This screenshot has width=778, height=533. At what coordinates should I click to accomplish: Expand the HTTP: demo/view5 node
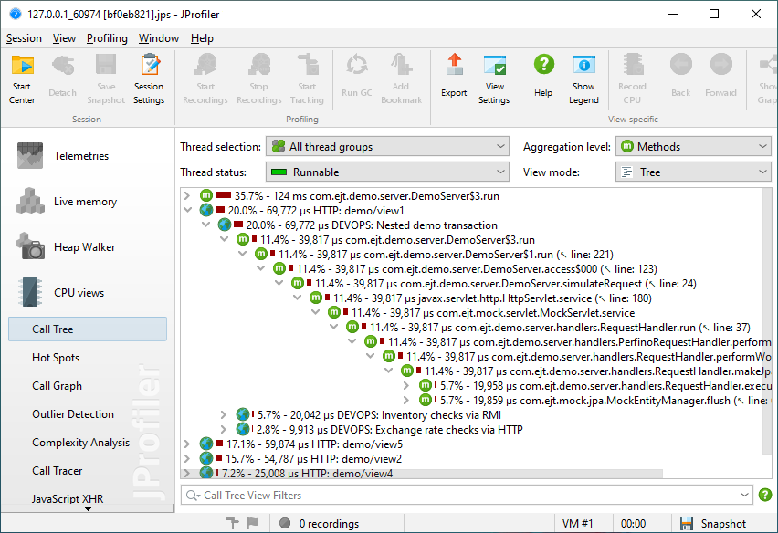point(187,444)
